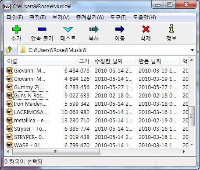Open the 파일(F) menu
This screenshot has width=200, height=170.
pyautogui.click(x=15, y=17)
